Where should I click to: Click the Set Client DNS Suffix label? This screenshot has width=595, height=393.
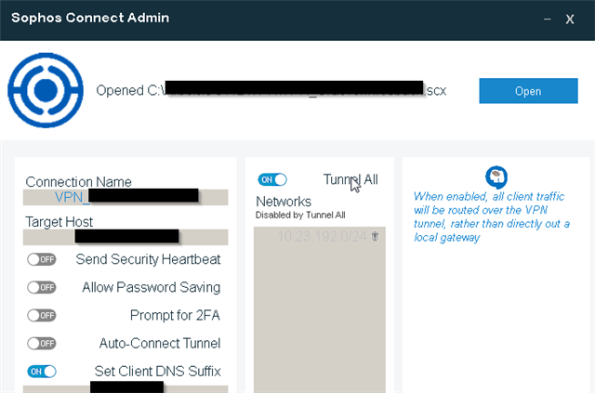tap(157, 372)
